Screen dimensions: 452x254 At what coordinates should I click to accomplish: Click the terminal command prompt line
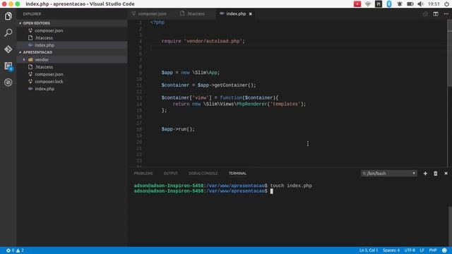(x=203, y=191)
